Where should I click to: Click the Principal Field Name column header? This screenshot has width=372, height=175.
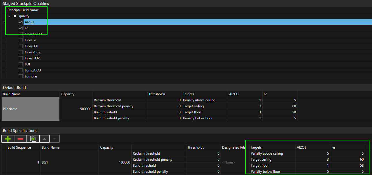click(x=23, y=10)
